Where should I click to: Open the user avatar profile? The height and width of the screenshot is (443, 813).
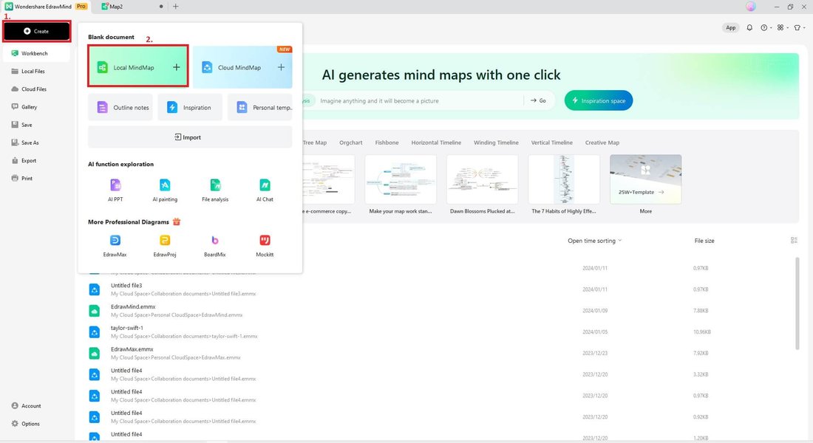tap(751, 7)
